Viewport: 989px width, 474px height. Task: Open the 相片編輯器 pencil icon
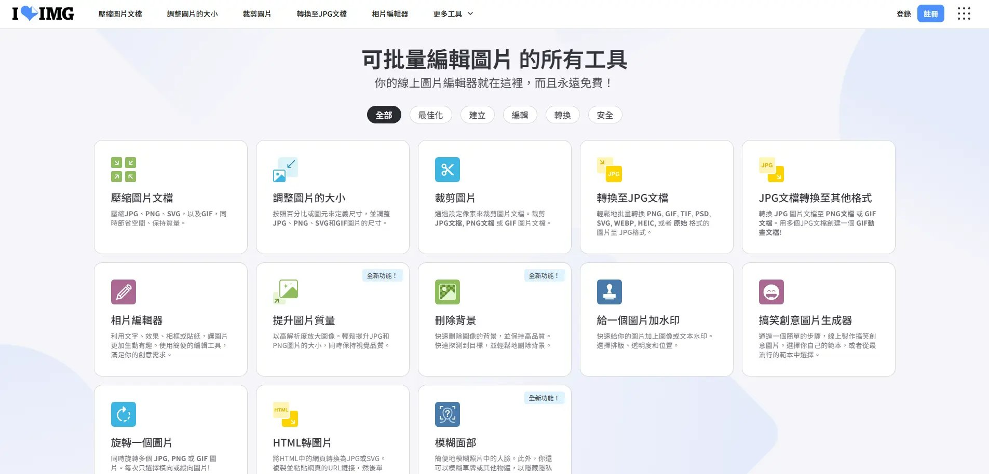123,291
